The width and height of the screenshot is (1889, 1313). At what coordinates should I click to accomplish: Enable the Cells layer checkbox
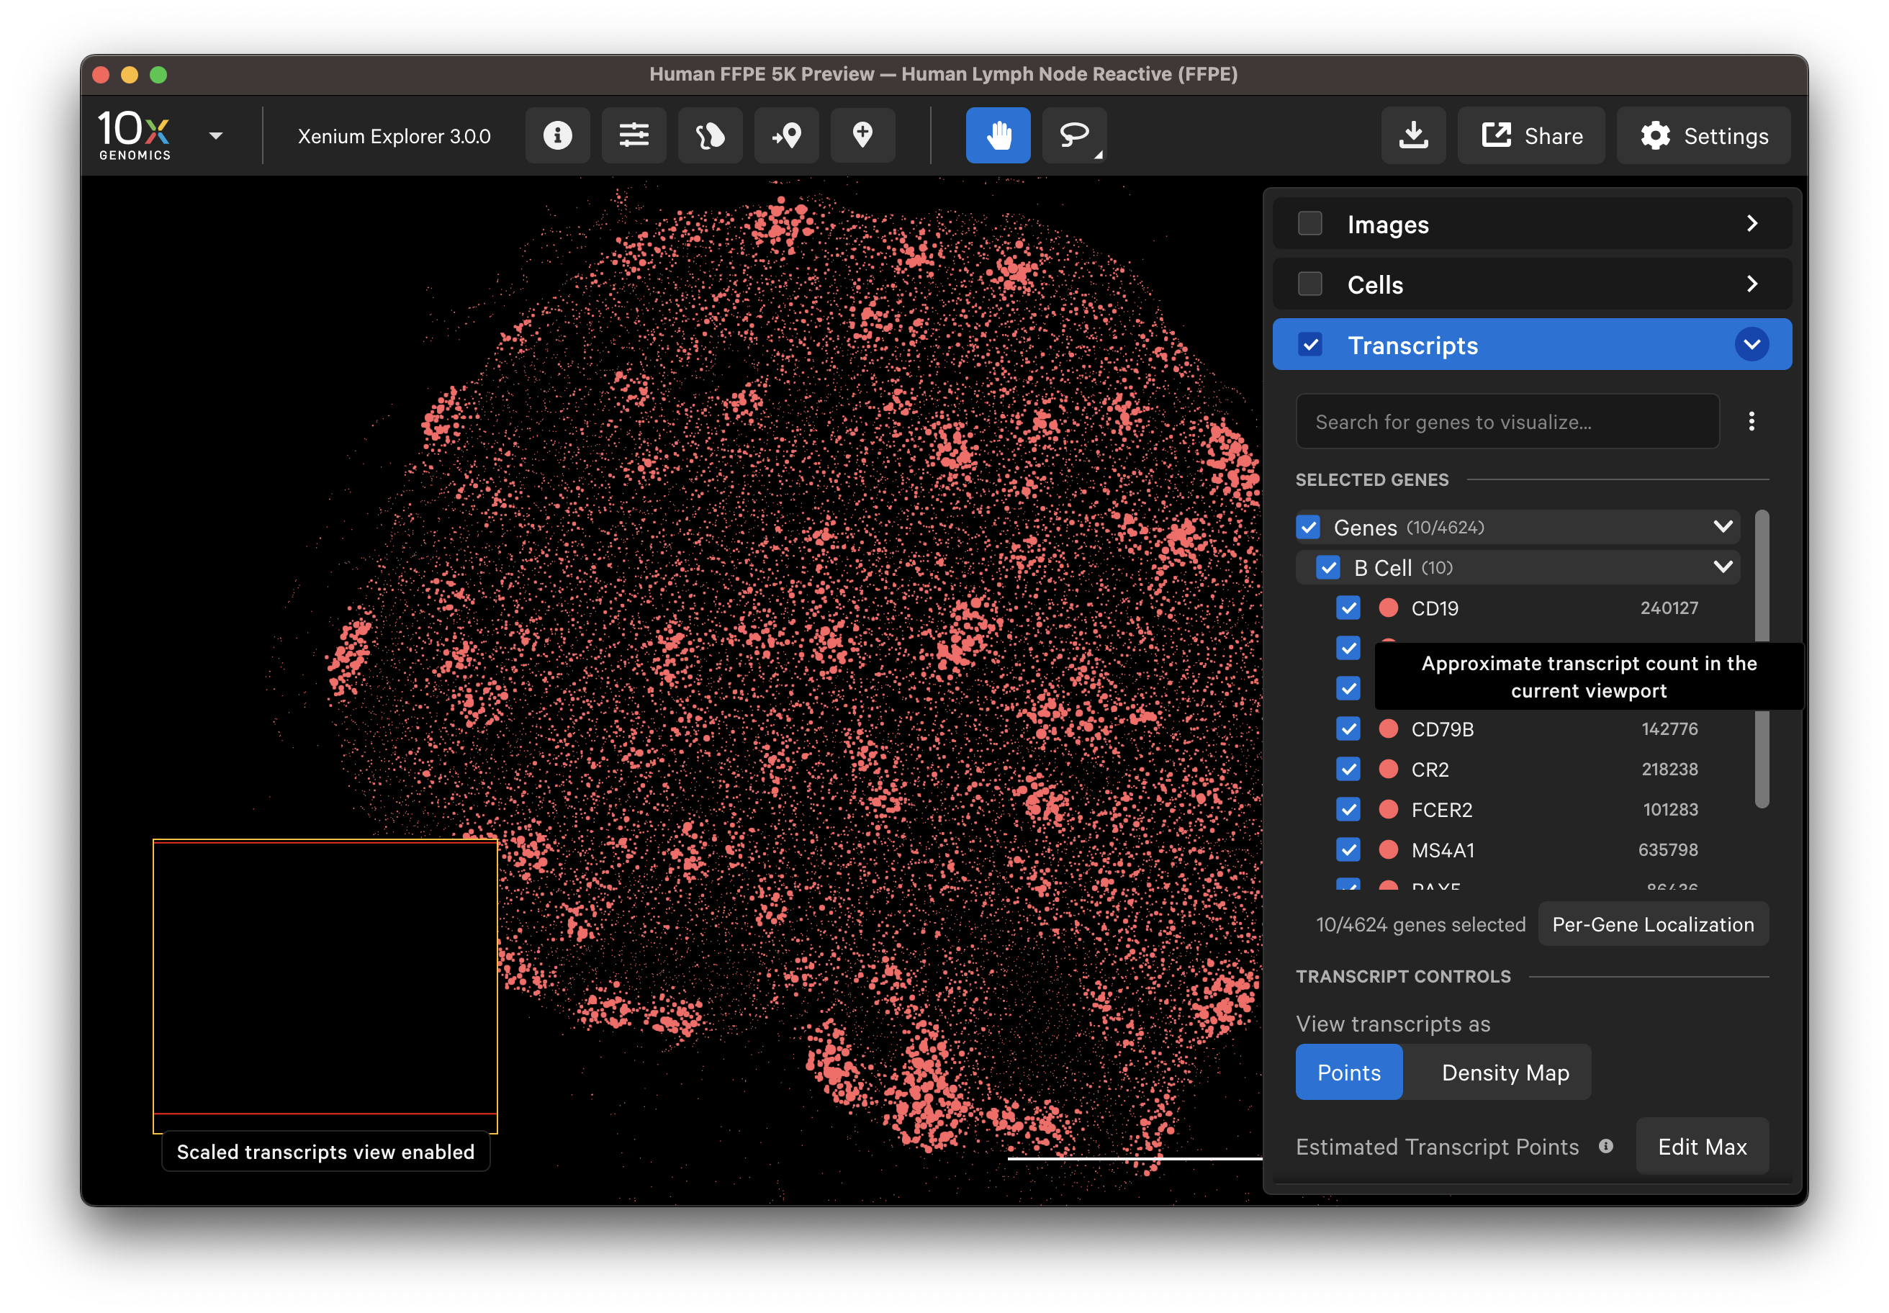coord(1309,284)
